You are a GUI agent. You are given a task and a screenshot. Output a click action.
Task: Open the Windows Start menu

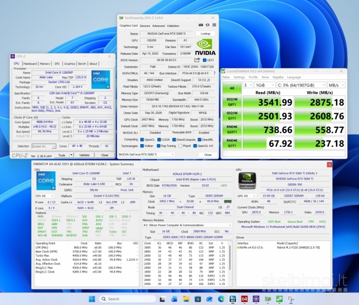coord(92,299)
